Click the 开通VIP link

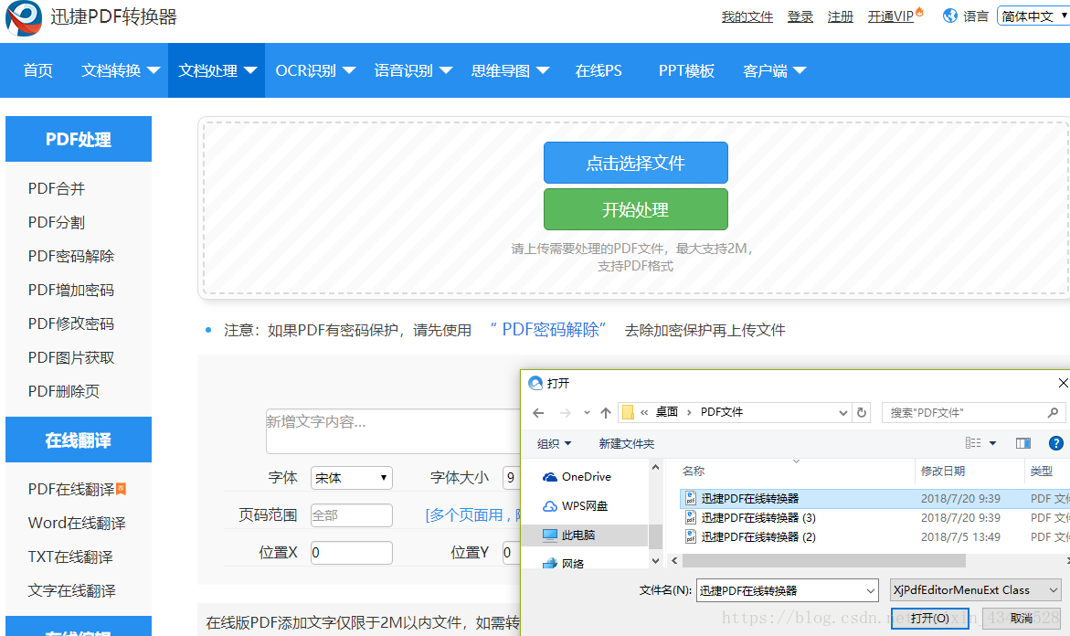(891, 16)
